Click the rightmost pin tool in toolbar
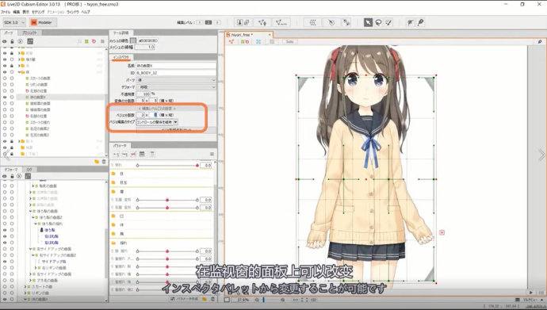The image size is (547, 310). (x=421, y=22)
